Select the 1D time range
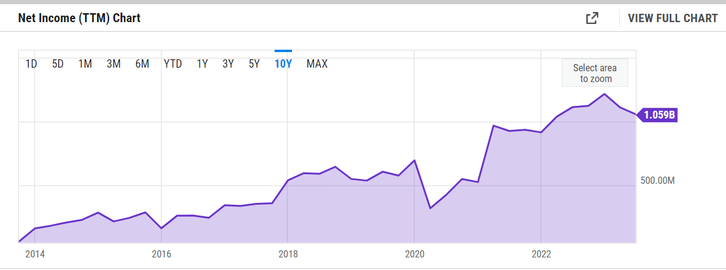The height and width of the screenshot is (270, 726). (31, 63)
